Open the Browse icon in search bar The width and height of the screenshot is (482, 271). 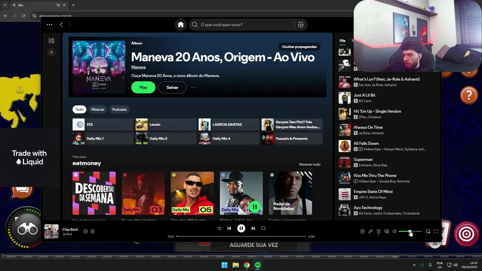tap(300, 24)
